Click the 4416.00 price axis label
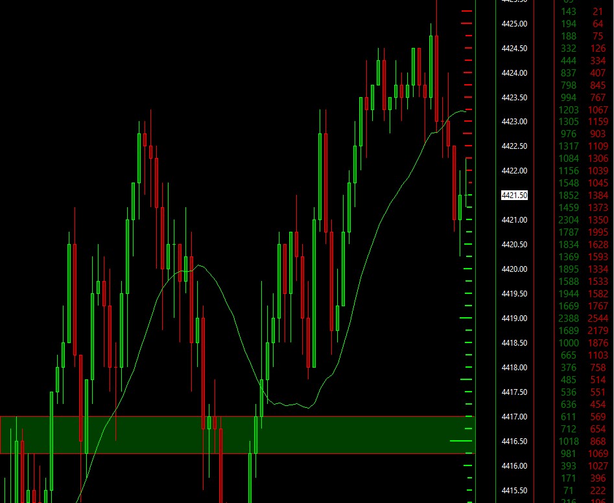This screenshot has width=614, height=503. click(514, 466)
